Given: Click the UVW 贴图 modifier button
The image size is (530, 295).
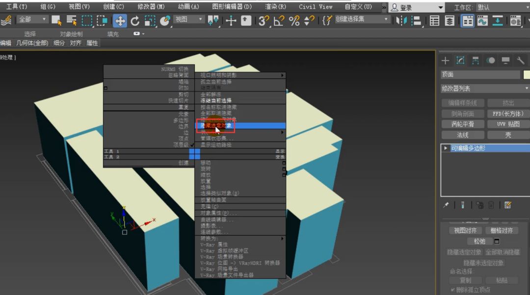Looking at the screenshot, I should 508,124.
